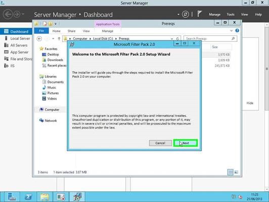
Task: Click explorer Back arrow button
Action: tap(39, 38)
